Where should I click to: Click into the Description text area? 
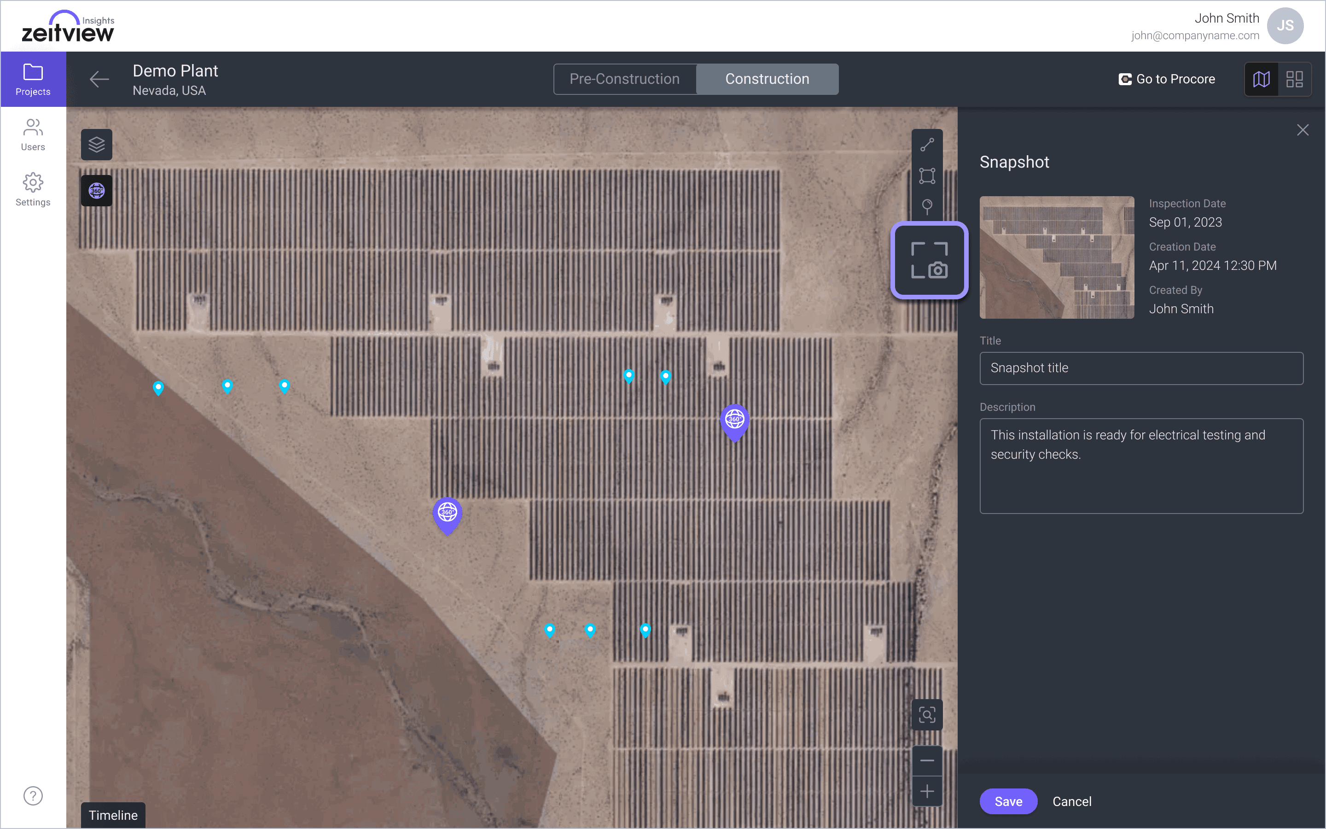1141,466
